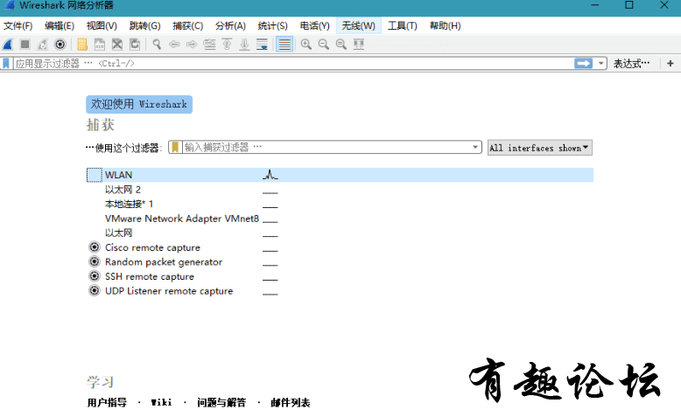Zoom in the main window text
Screen dimensions: 681x410
(x=306, y=45)
